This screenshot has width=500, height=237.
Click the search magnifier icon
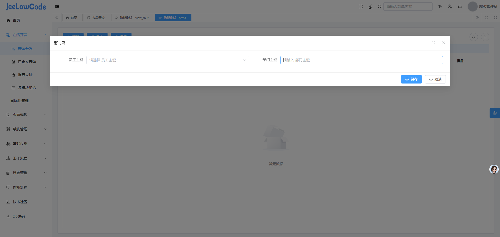[x=379, y=7]
